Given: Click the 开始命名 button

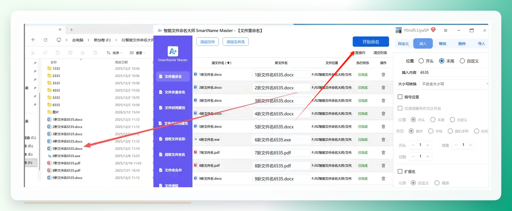Looking at the screenshot, I should 371,42.
